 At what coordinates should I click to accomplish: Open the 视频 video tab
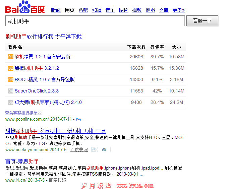pyautogui.click(x=137, y=10)
